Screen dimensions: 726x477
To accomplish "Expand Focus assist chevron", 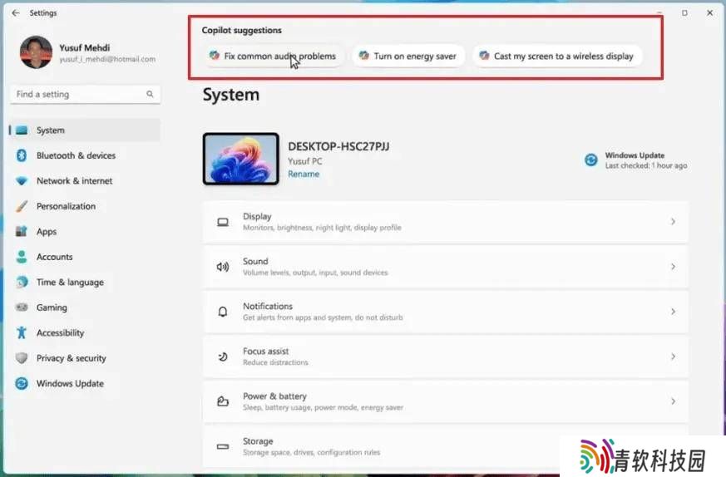I will coord(673,357).
